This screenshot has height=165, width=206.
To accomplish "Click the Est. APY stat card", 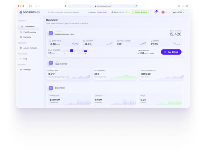I will tap(98, 43).
